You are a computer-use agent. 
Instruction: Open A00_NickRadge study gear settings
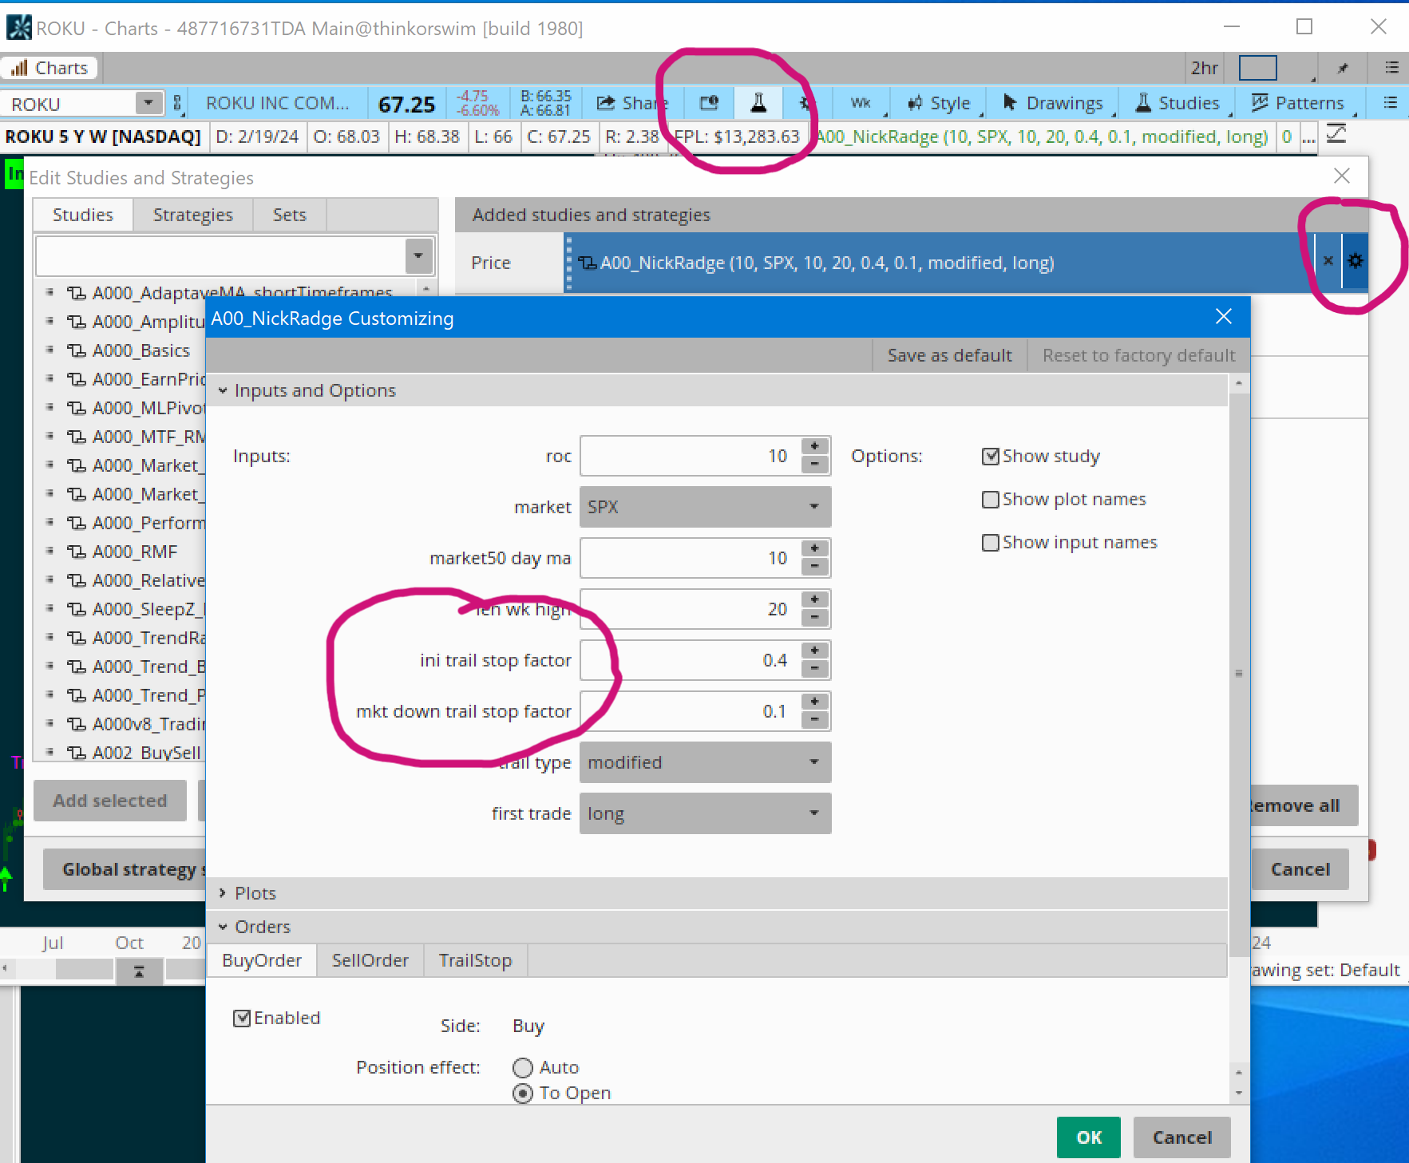pos(1356,261)
